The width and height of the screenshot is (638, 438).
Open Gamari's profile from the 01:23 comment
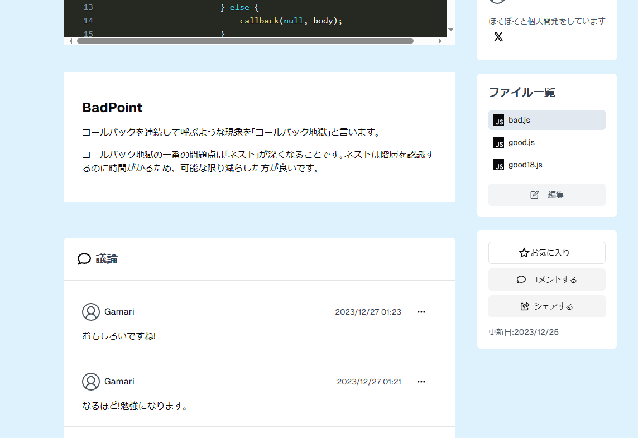pyautogui.click(x=119, y=312)
